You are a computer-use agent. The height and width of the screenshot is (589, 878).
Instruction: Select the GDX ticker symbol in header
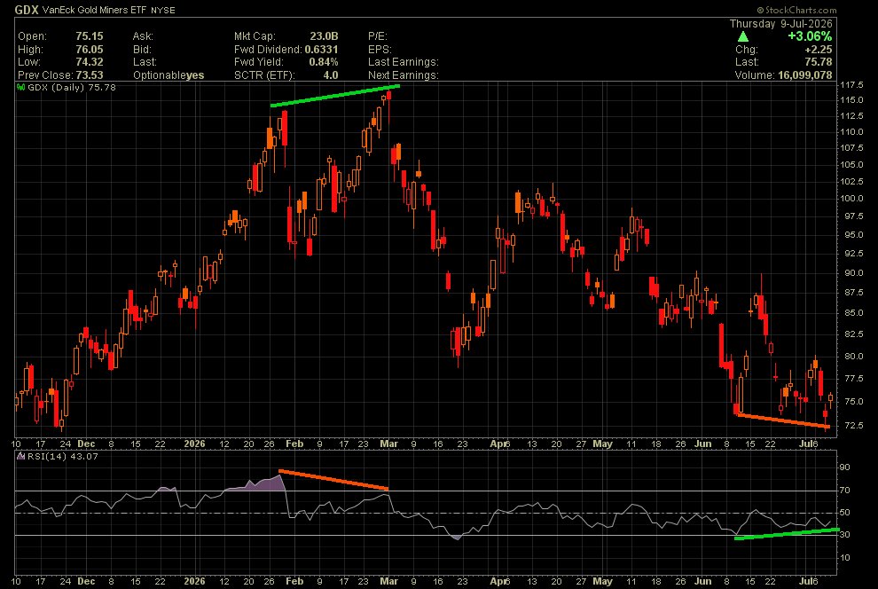tap(27, 10)
